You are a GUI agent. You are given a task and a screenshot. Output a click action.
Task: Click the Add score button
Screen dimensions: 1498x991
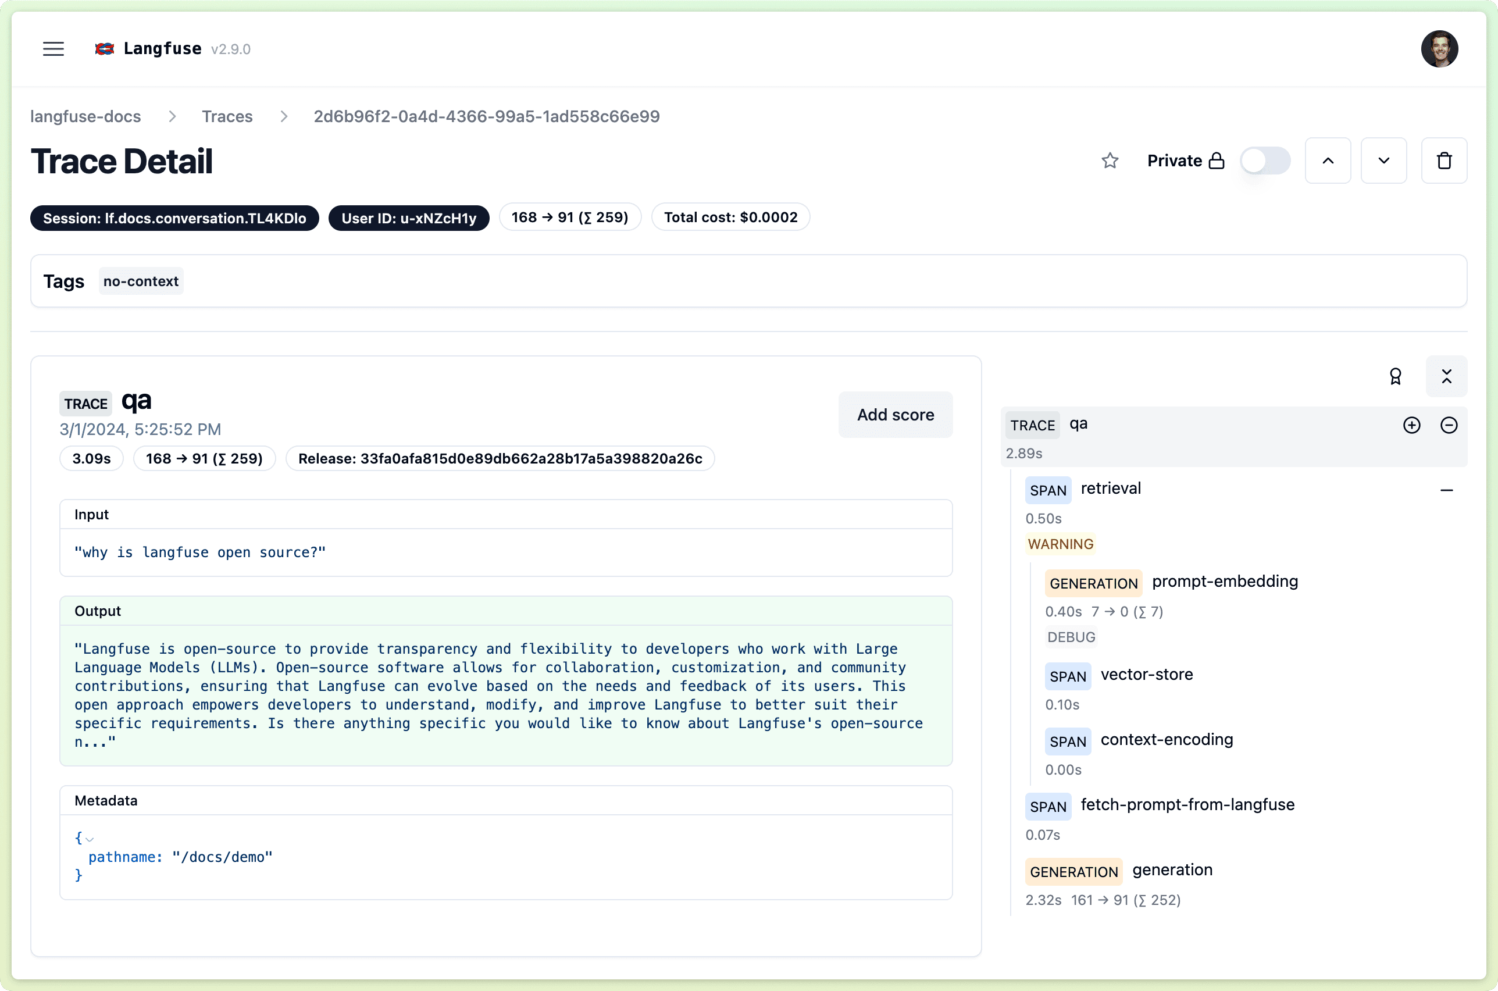click(896, 413)
